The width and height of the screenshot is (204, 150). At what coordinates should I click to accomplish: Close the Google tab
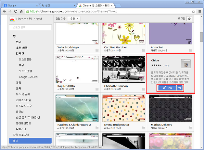point(37,5)
